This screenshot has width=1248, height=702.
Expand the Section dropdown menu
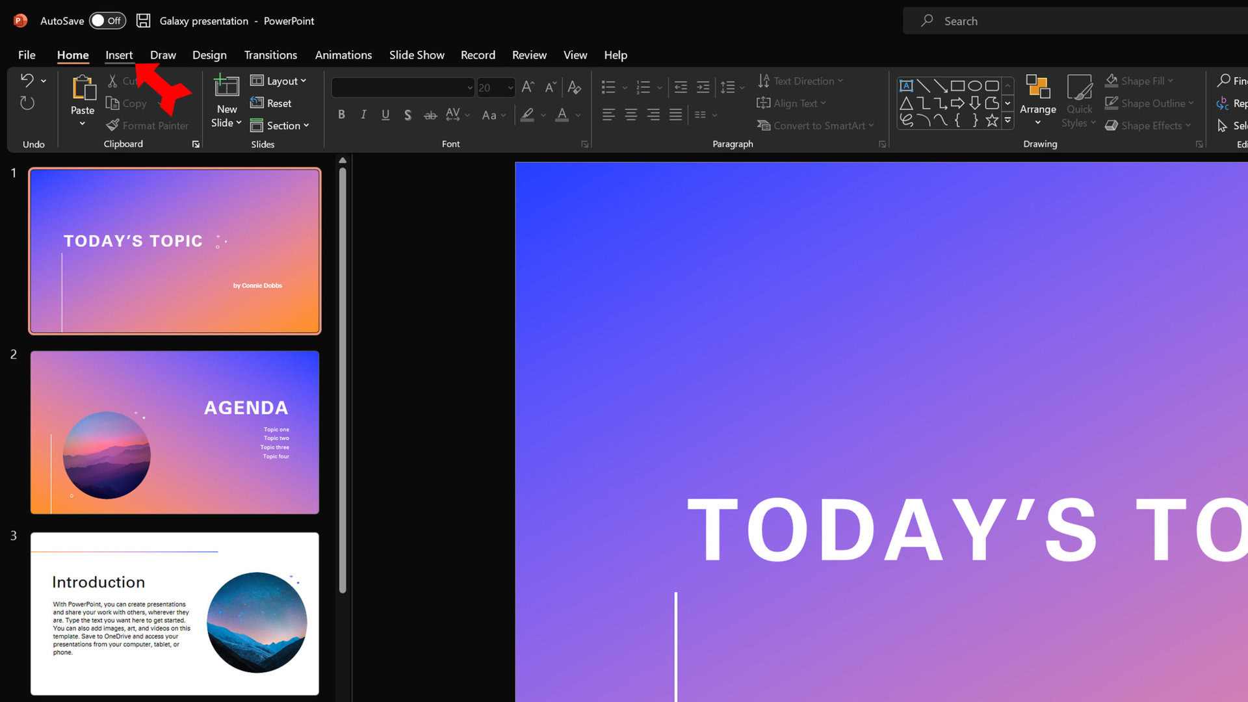pos(280,125)
